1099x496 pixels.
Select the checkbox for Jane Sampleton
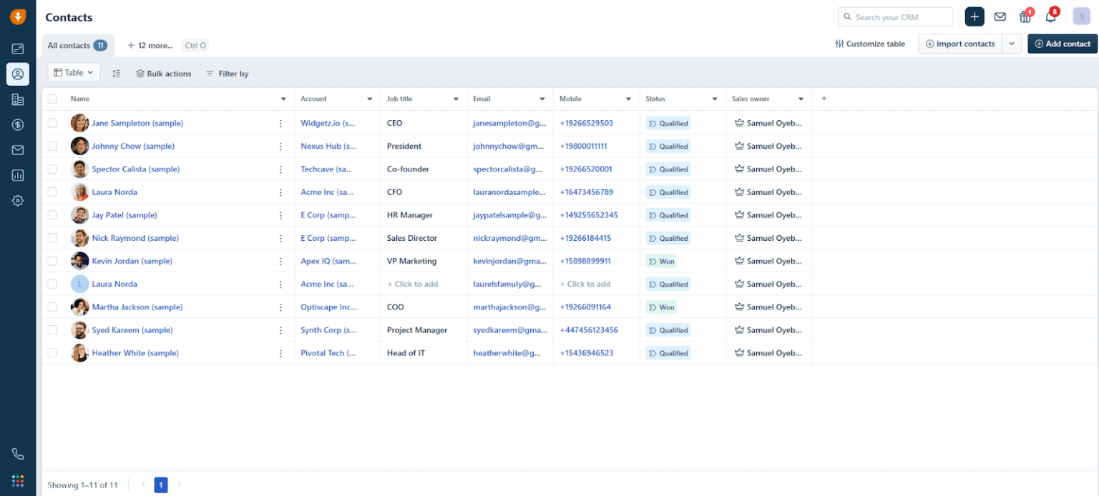point(52,122)
